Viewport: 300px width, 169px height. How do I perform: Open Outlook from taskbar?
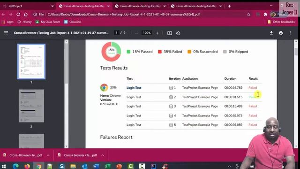pos(84,166)
